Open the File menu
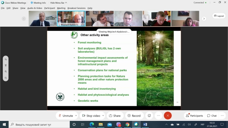This screenshot has width=228, height=128. tap(3, 8)
